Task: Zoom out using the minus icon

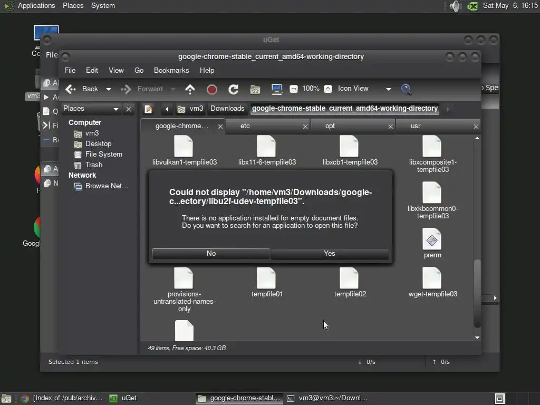Action: pos(293,89)
